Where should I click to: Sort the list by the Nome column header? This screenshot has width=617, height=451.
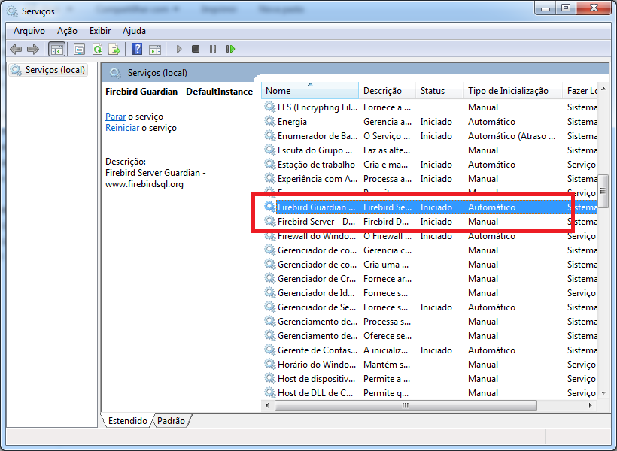tap(309, 91)
